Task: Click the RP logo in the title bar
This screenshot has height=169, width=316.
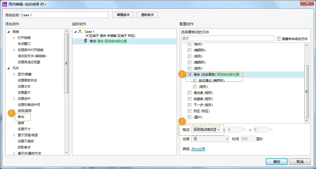Action: (x=4, y=3)
